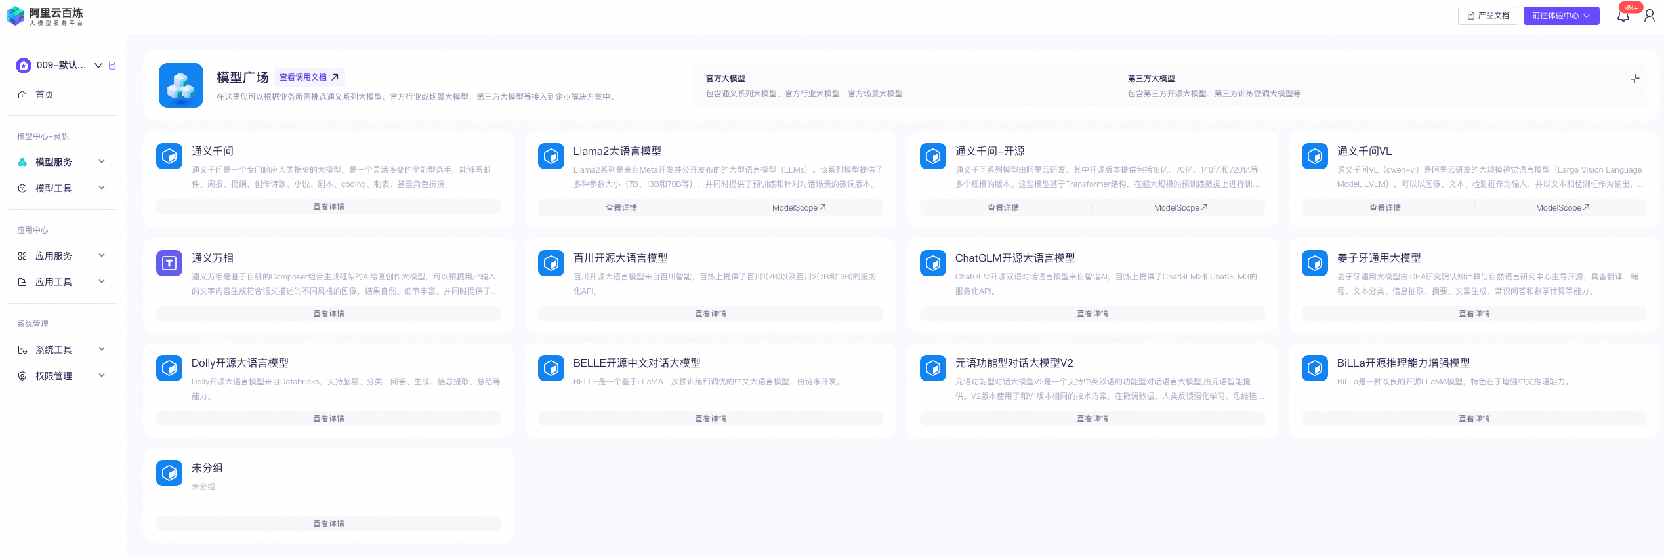Open the 前往体验中心 dropdown button
The height and width of the screenshot is (557, 1664).
click(1561, 16)
